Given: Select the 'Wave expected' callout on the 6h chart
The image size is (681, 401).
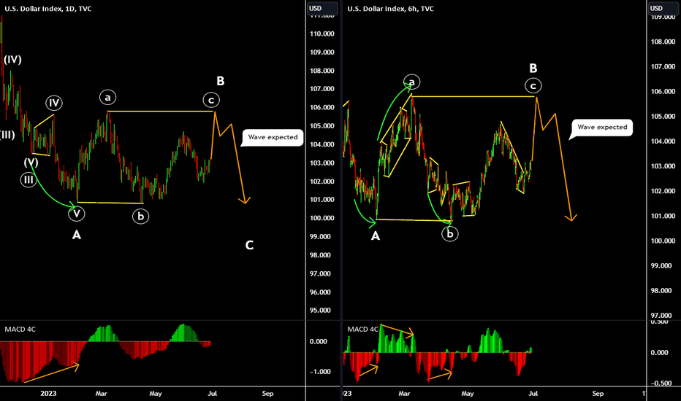Looking at the screenshot, I should click(601, 128).
